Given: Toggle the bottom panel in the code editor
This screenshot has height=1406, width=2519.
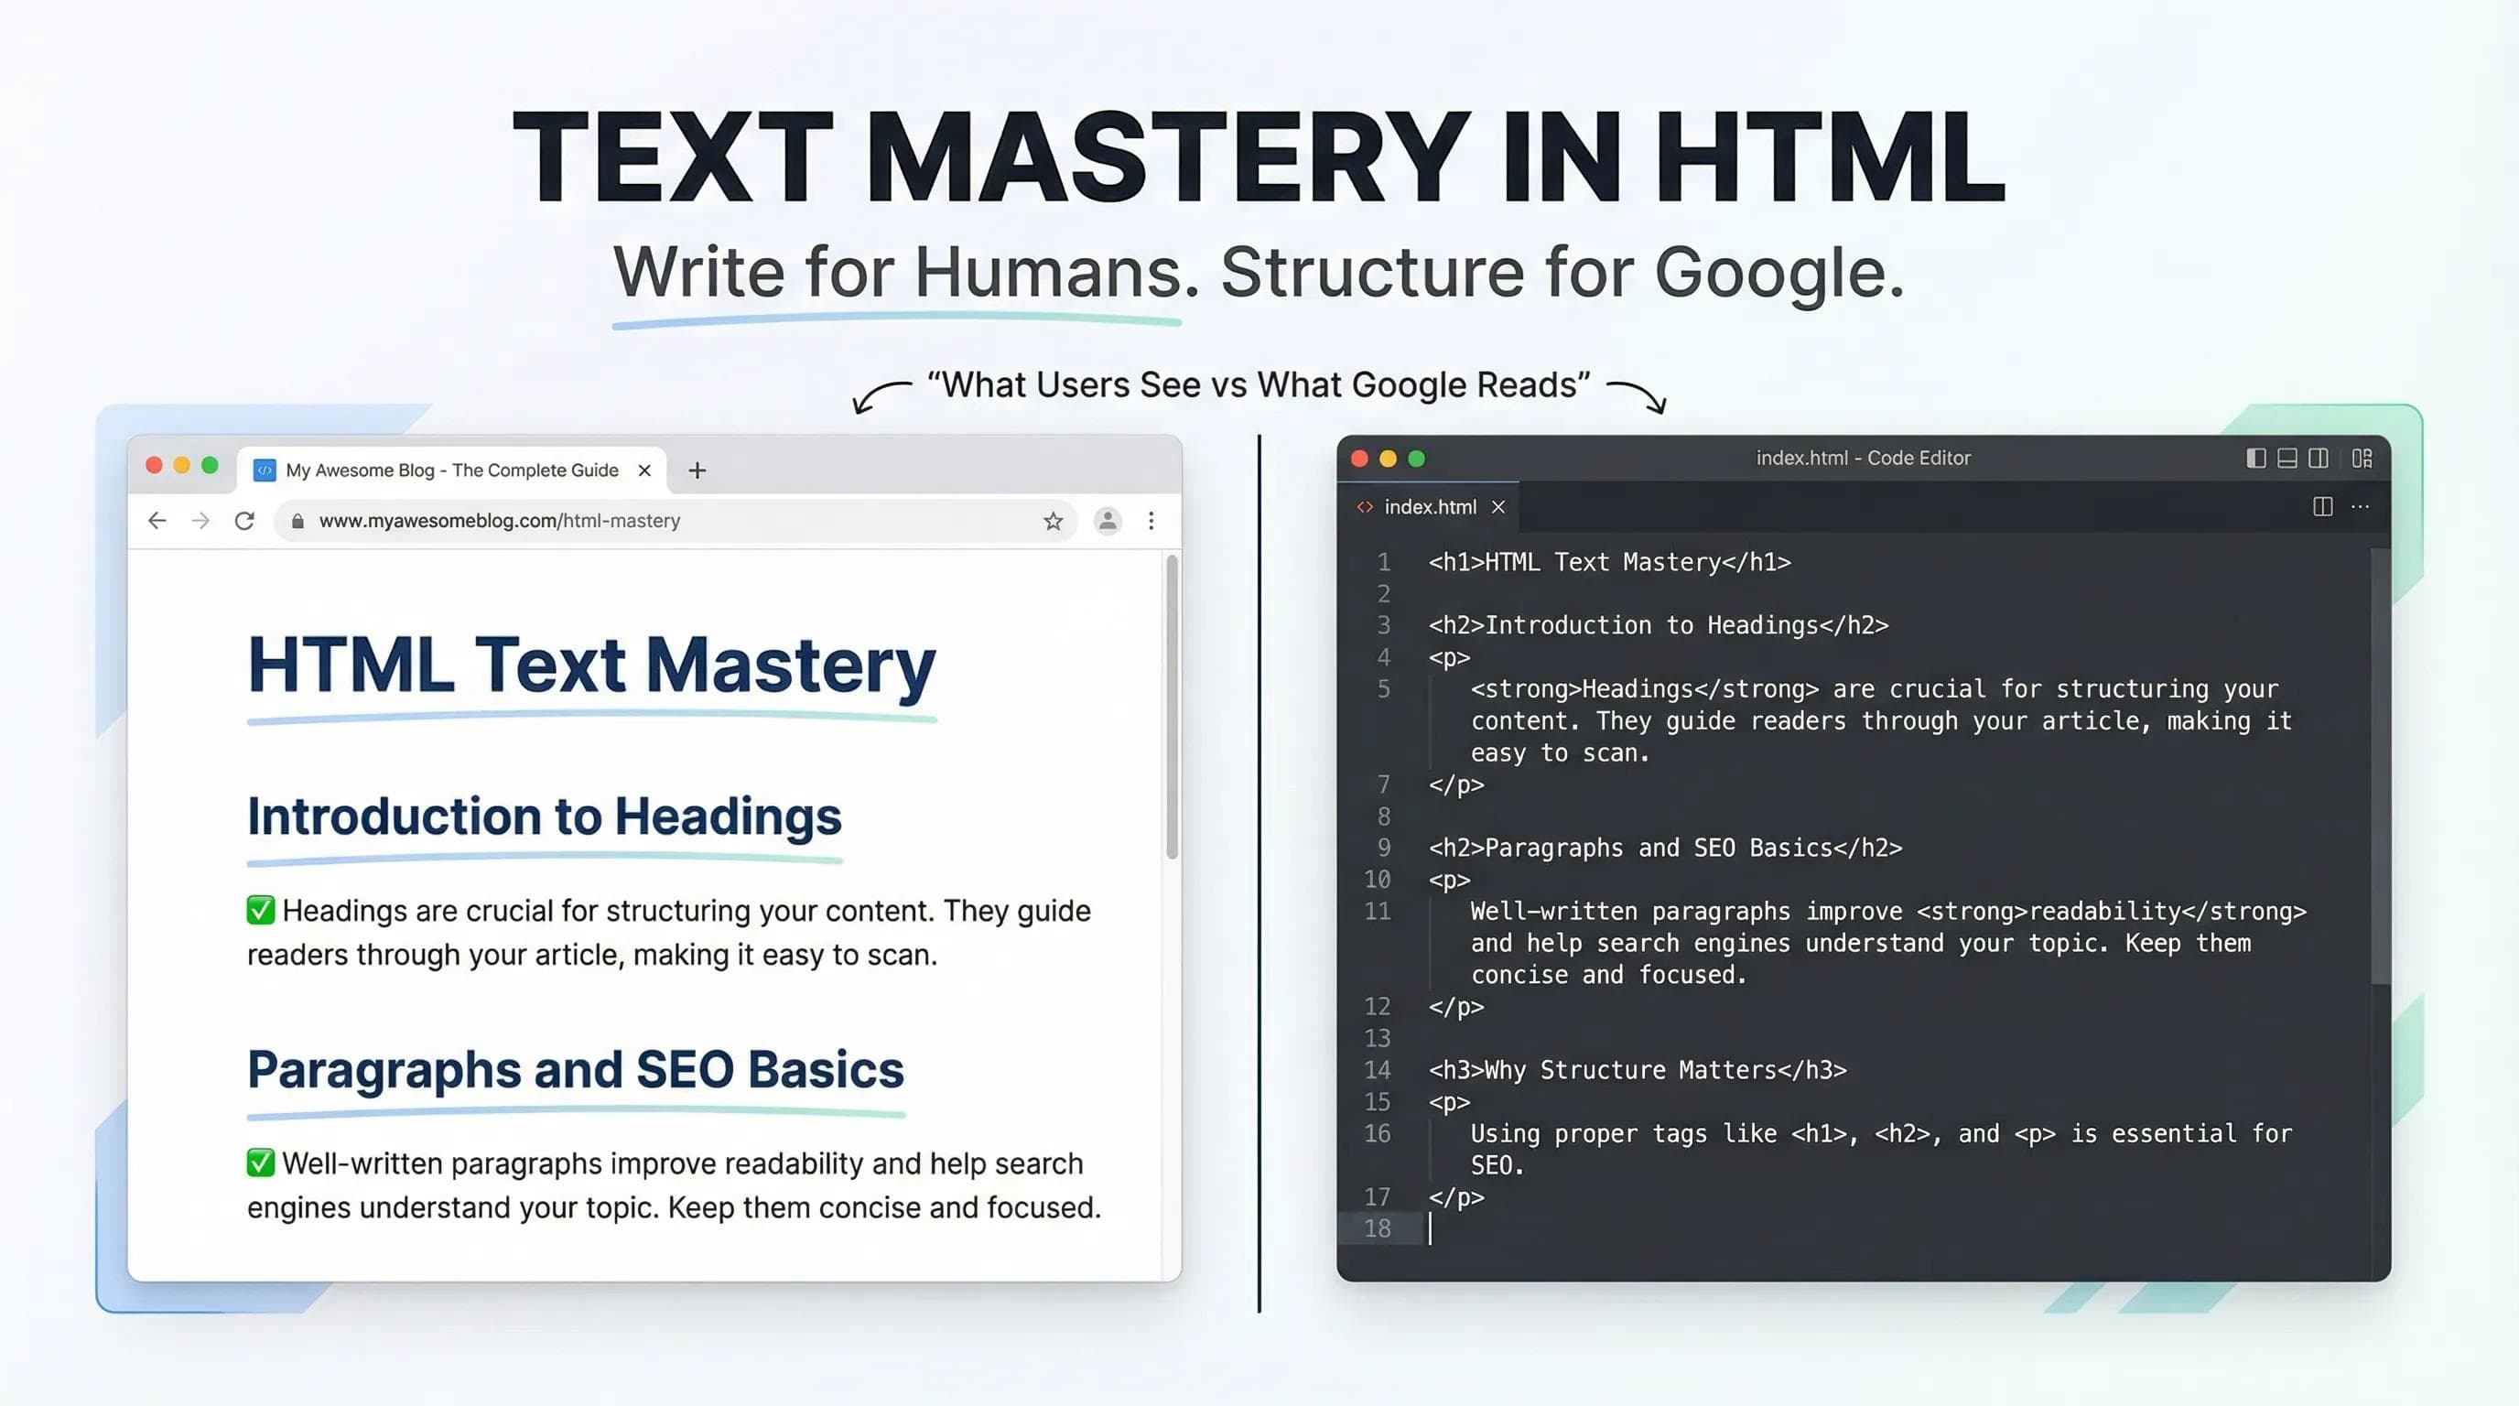Looking at the screenshot, I should coord(2287,458).
